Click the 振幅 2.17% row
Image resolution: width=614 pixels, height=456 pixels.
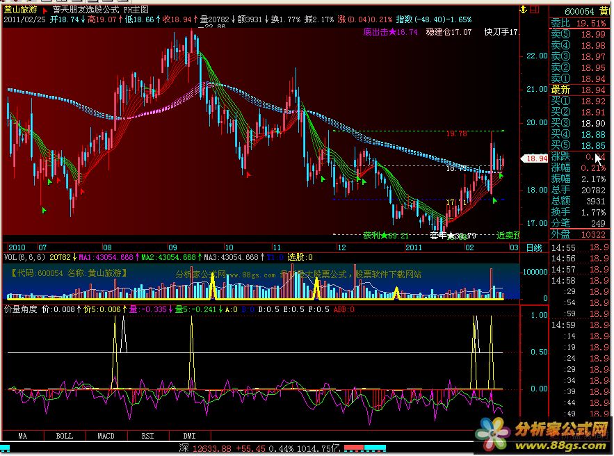coord(579,179)
